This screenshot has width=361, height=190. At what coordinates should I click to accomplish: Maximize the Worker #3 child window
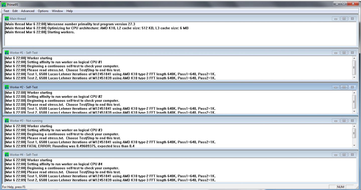pyautogui.click(x=344, y=121)
